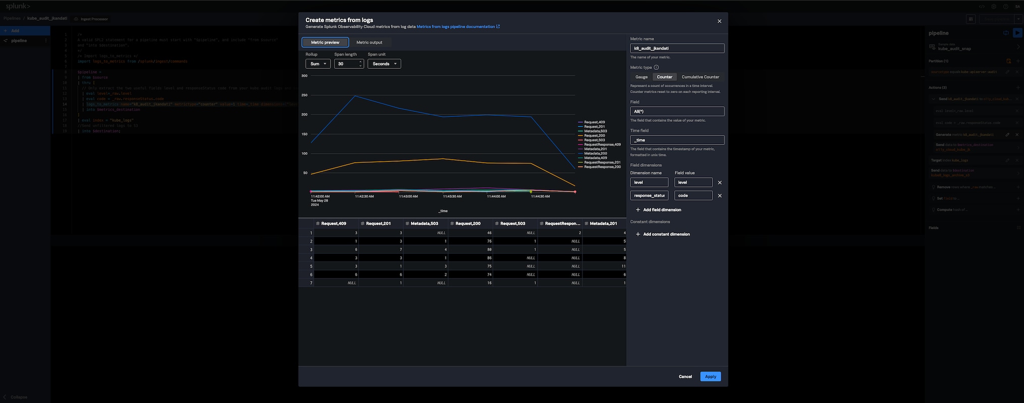The height and width of the screenshot is (403, 1024).
Task: Choose the Cumulative Counter metric type
Action: click(700, 77)
